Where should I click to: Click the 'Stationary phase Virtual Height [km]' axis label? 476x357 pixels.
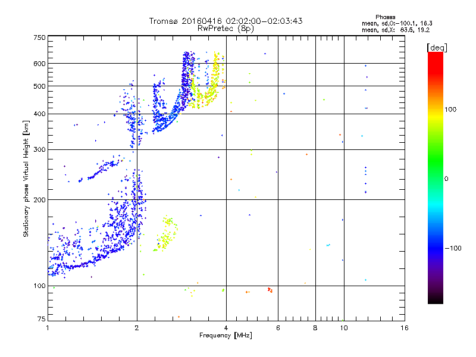click(26, 178)
